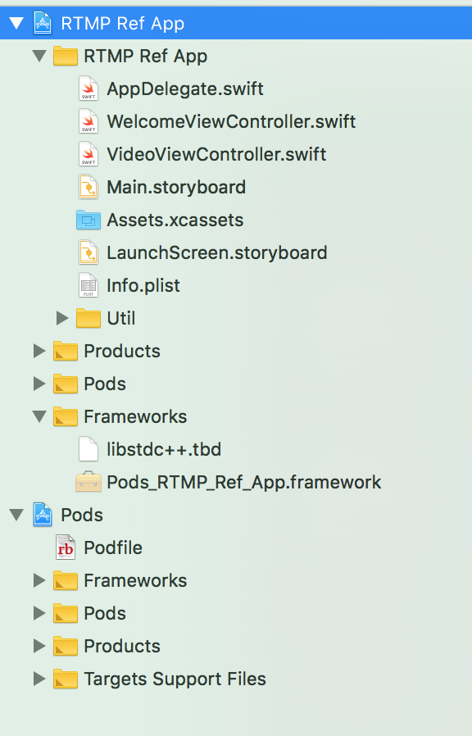Open the Podfile

tap(112, 547)
